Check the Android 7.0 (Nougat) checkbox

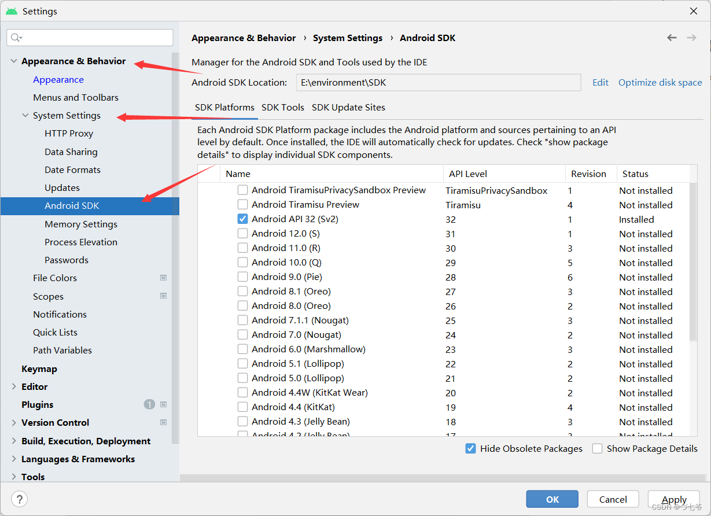[242, 334]
